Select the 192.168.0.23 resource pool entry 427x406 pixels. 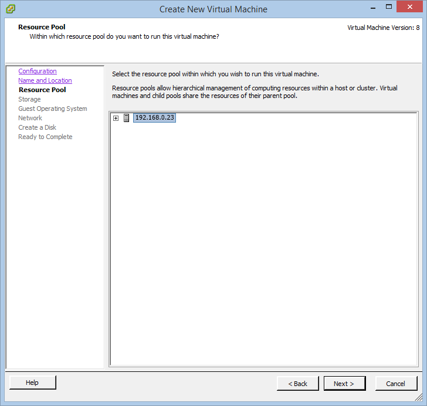pyautogui.click(x=154, y=118)
